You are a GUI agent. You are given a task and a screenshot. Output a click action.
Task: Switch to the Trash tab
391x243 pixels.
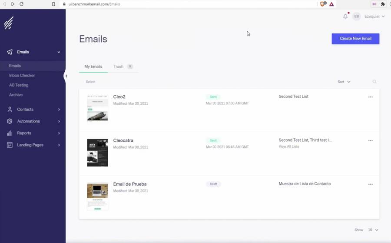coord(119,67)
